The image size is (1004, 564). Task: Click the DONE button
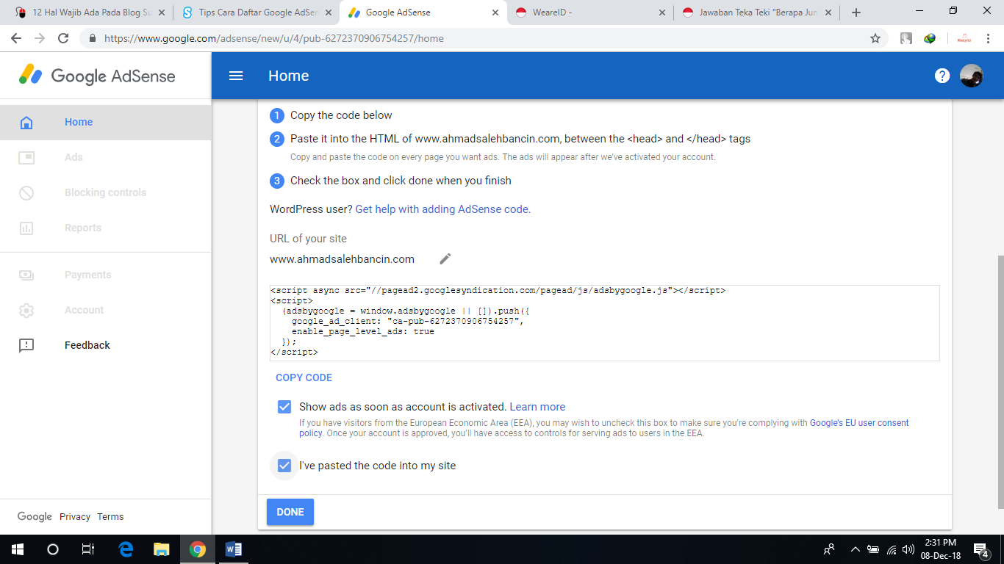pos(290,512)
